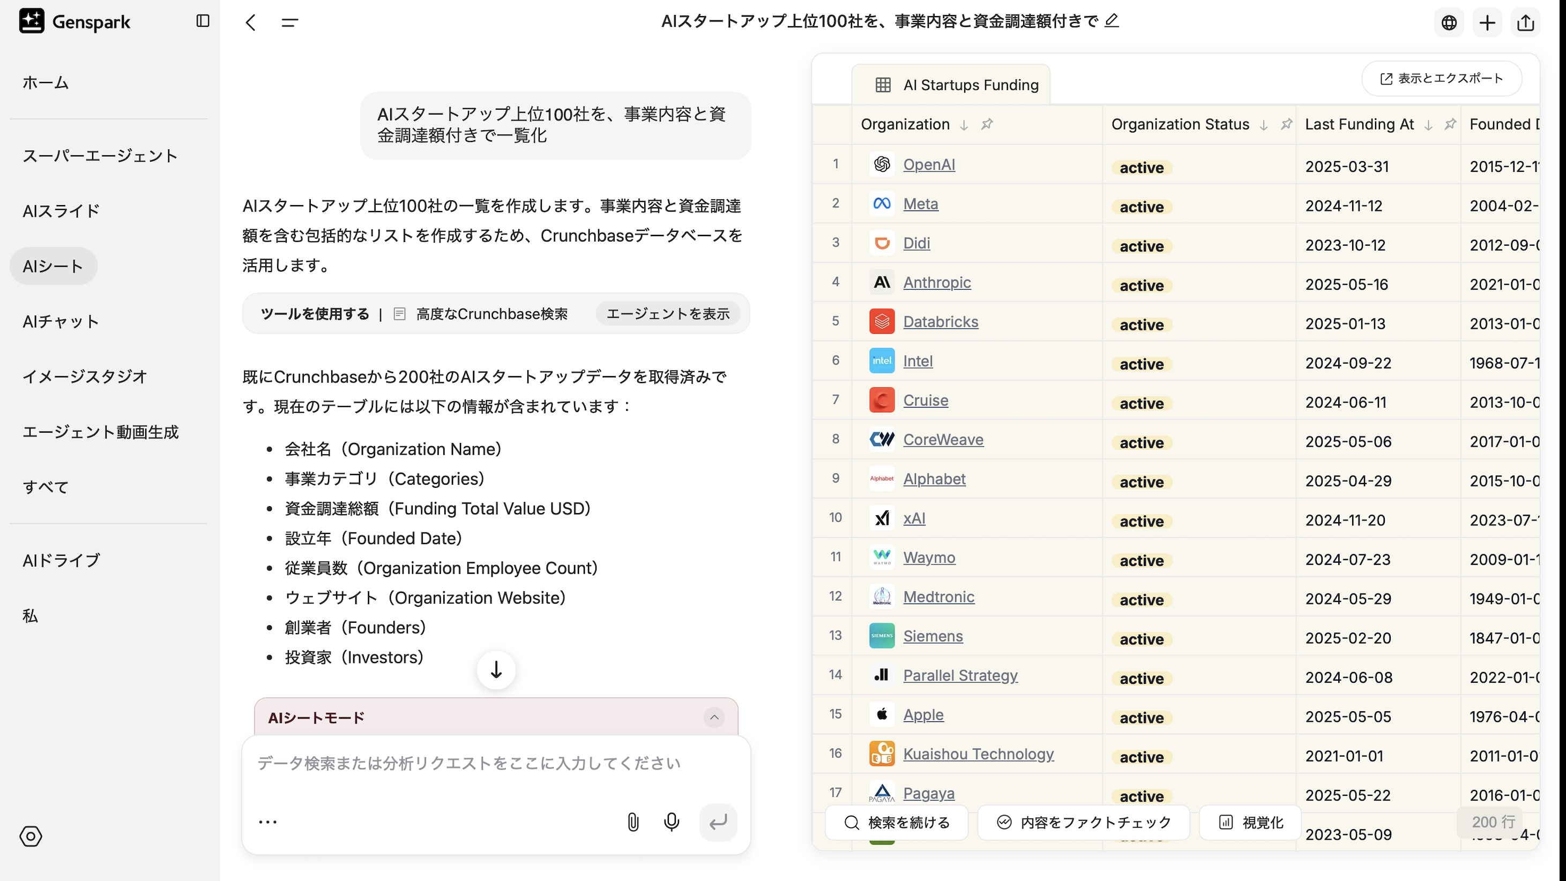This screenshot has height=881, width=1566.
Task: Open the Parallel Strategy organization link
Action: click(x=960, y=675)
